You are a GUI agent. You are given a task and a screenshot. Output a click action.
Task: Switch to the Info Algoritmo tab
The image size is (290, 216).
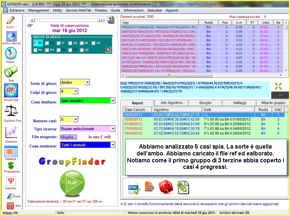tap(174, 103)
